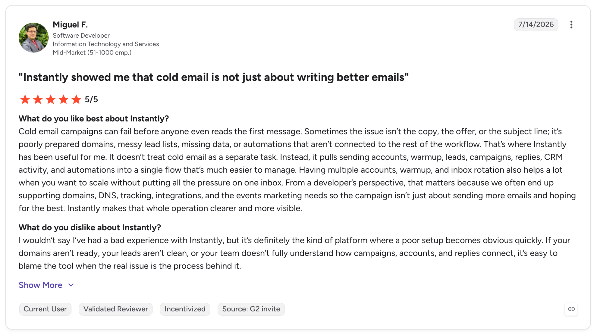Click the review title headline
The height and width of the screenshot is (333, 597).
pyautogui.click(x=214, y=77)
